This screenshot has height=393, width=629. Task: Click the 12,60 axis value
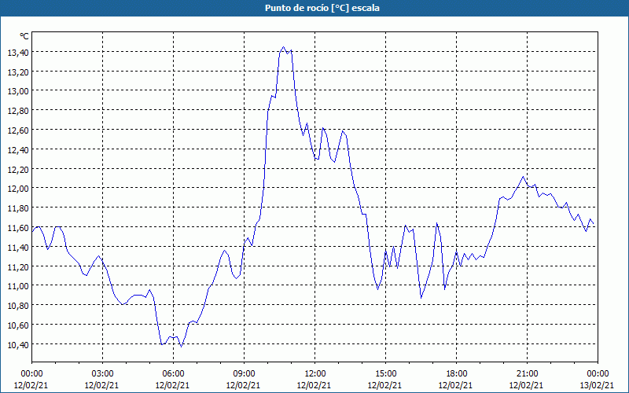[18, 130]
